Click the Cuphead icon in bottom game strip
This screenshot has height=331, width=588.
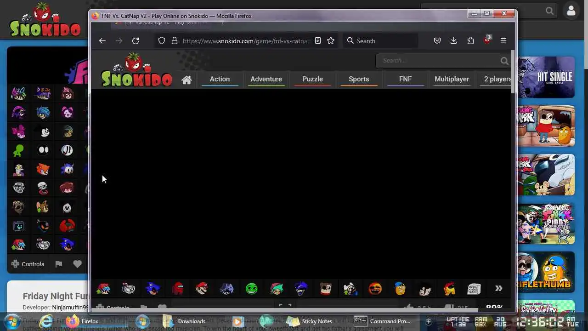click(x=128, y=289)
